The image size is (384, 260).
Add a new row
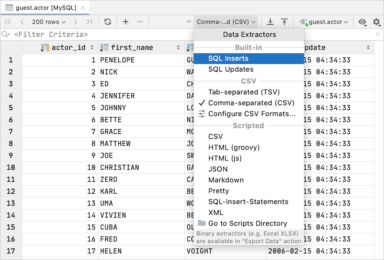click(x=126, y=22)
